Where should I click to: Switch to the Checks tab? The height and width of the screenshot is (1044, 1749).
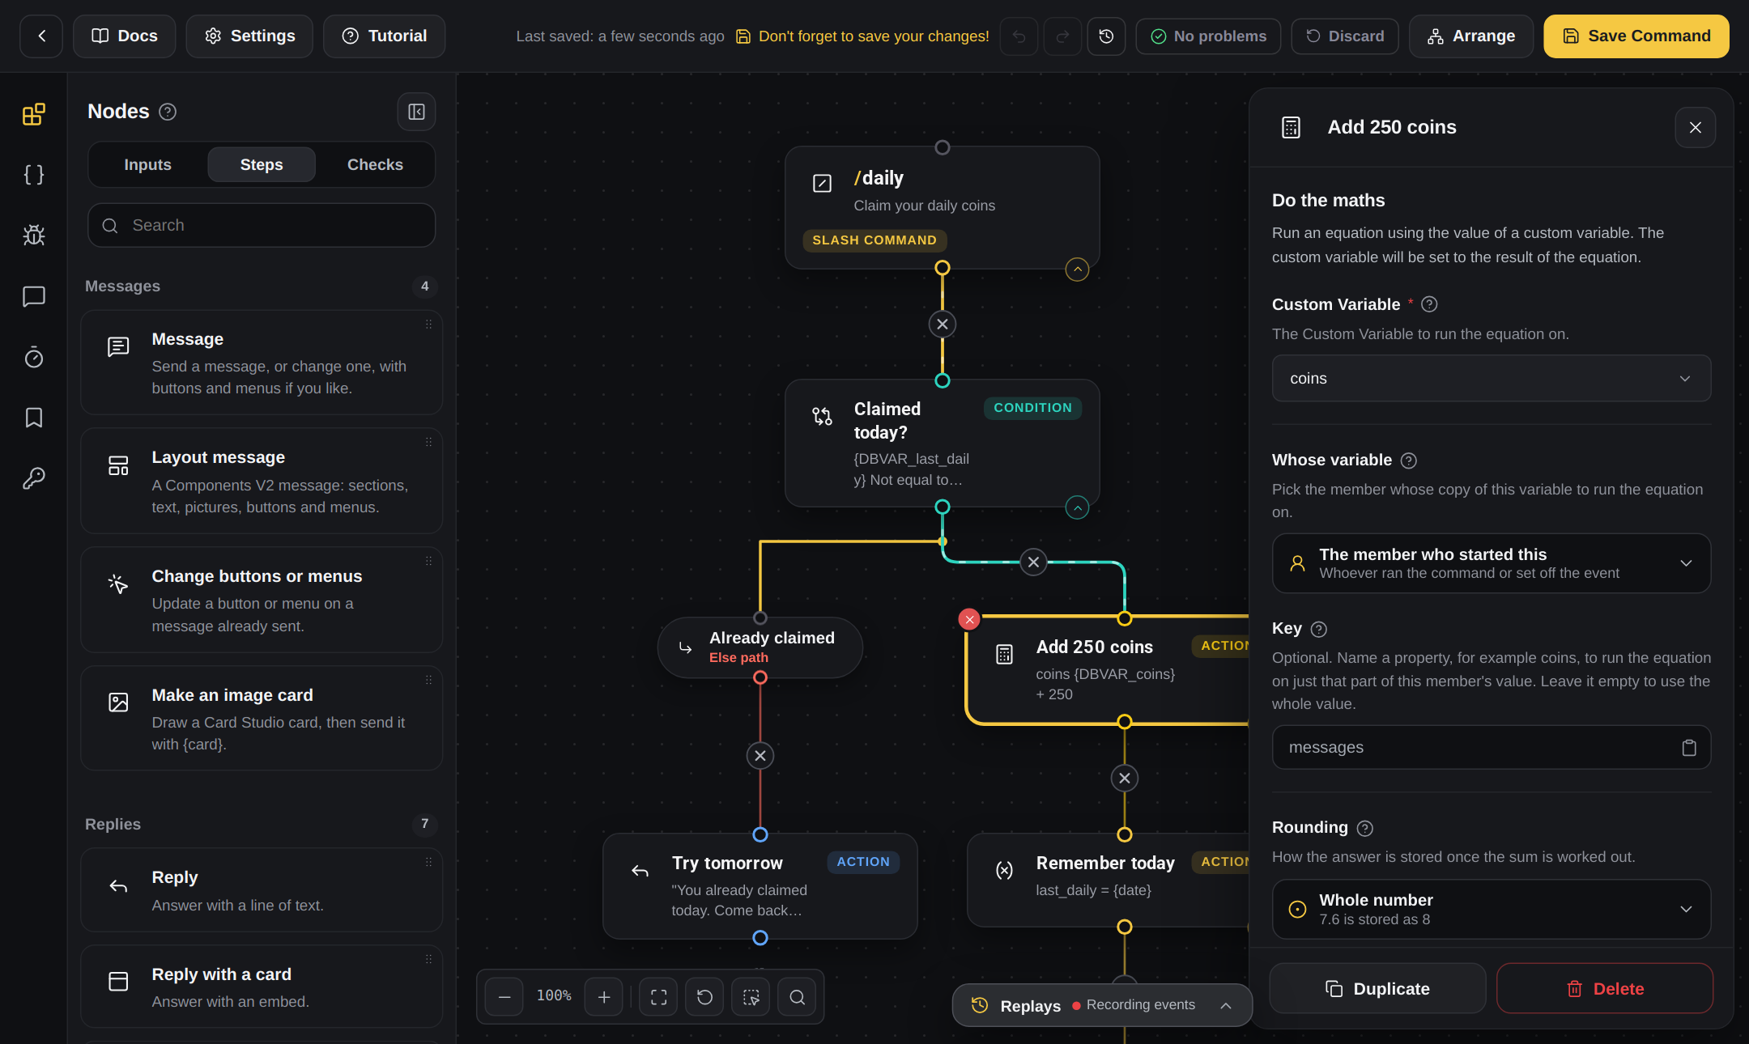point(375,164)
